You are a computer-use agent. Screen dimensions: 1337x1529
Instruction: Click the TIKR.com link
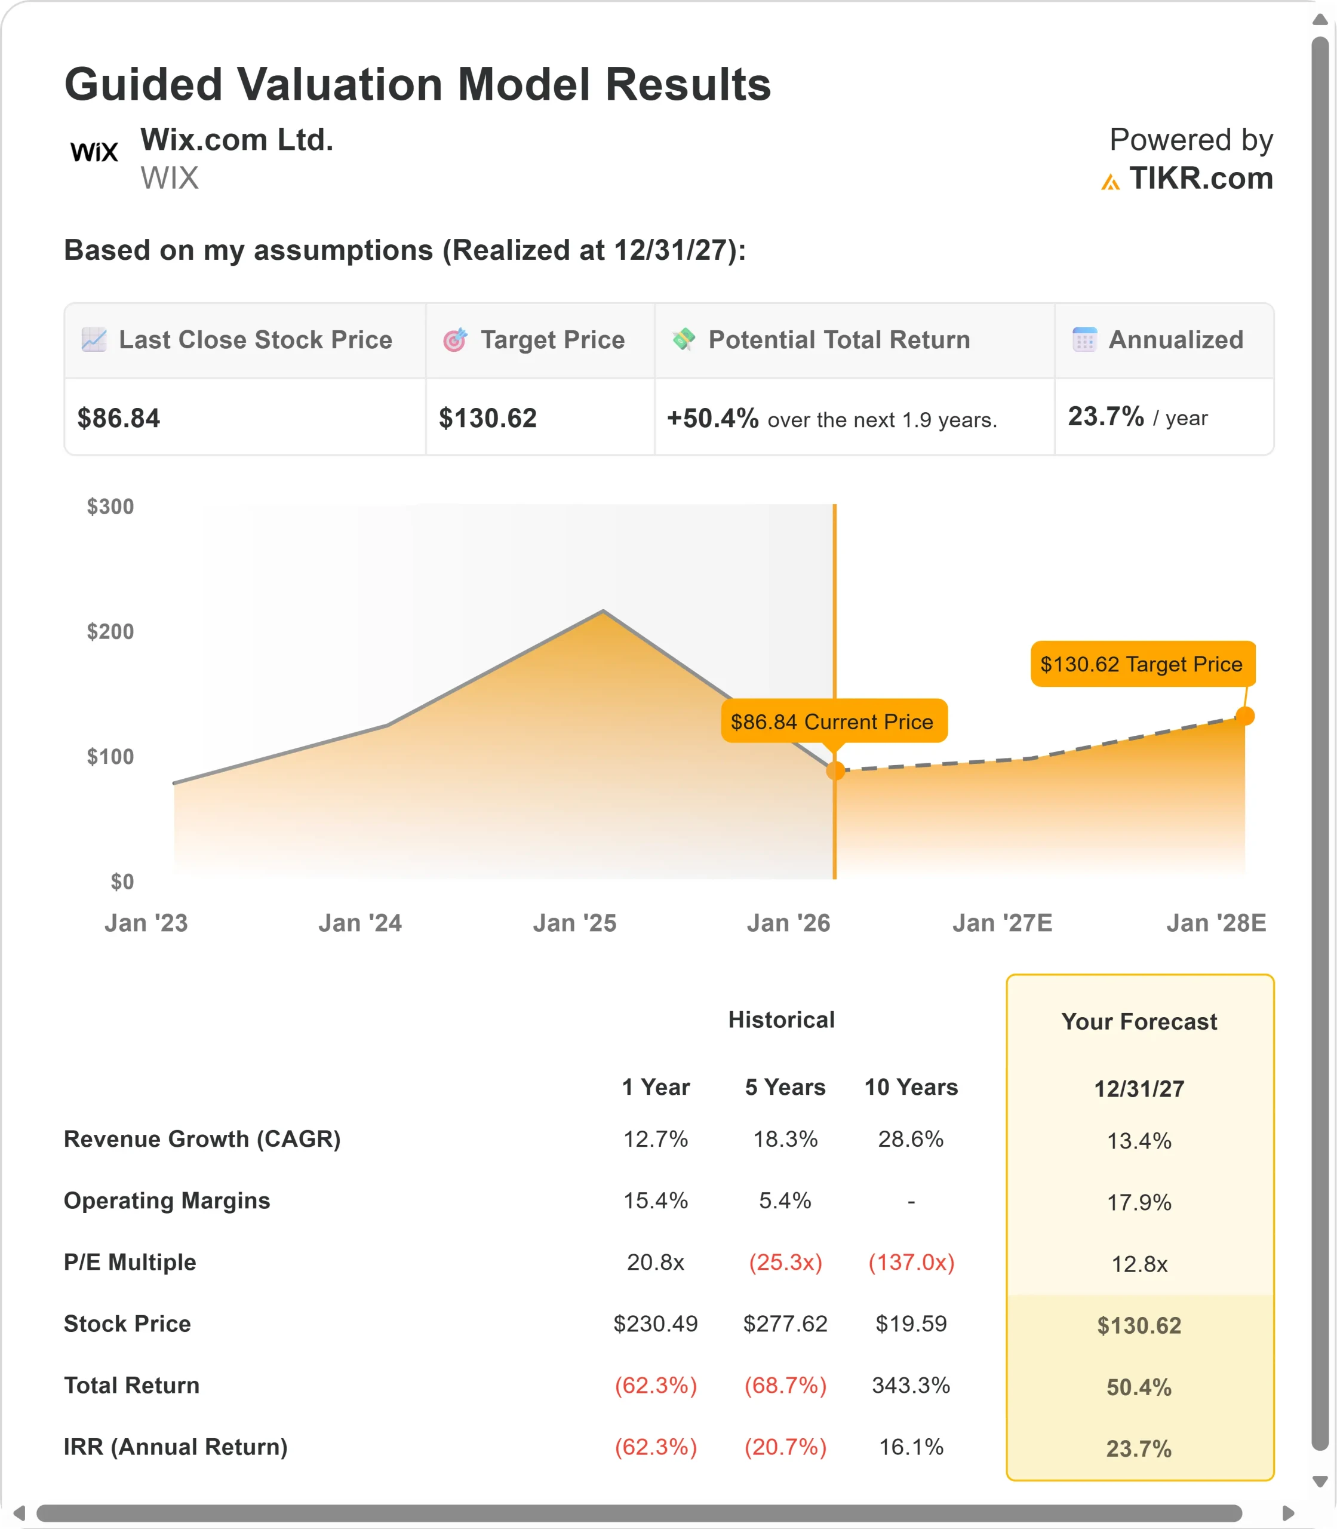click(1200, 179)
